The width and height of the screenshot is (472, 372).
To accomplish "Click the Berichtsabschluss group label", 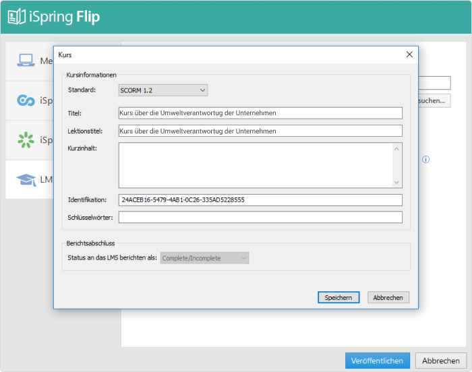I will point(90,243).
